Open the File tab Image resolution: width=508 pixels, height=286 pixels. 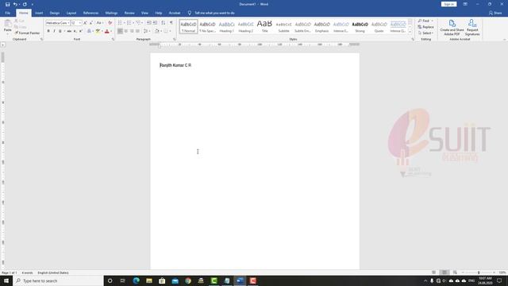coord(8,13)
